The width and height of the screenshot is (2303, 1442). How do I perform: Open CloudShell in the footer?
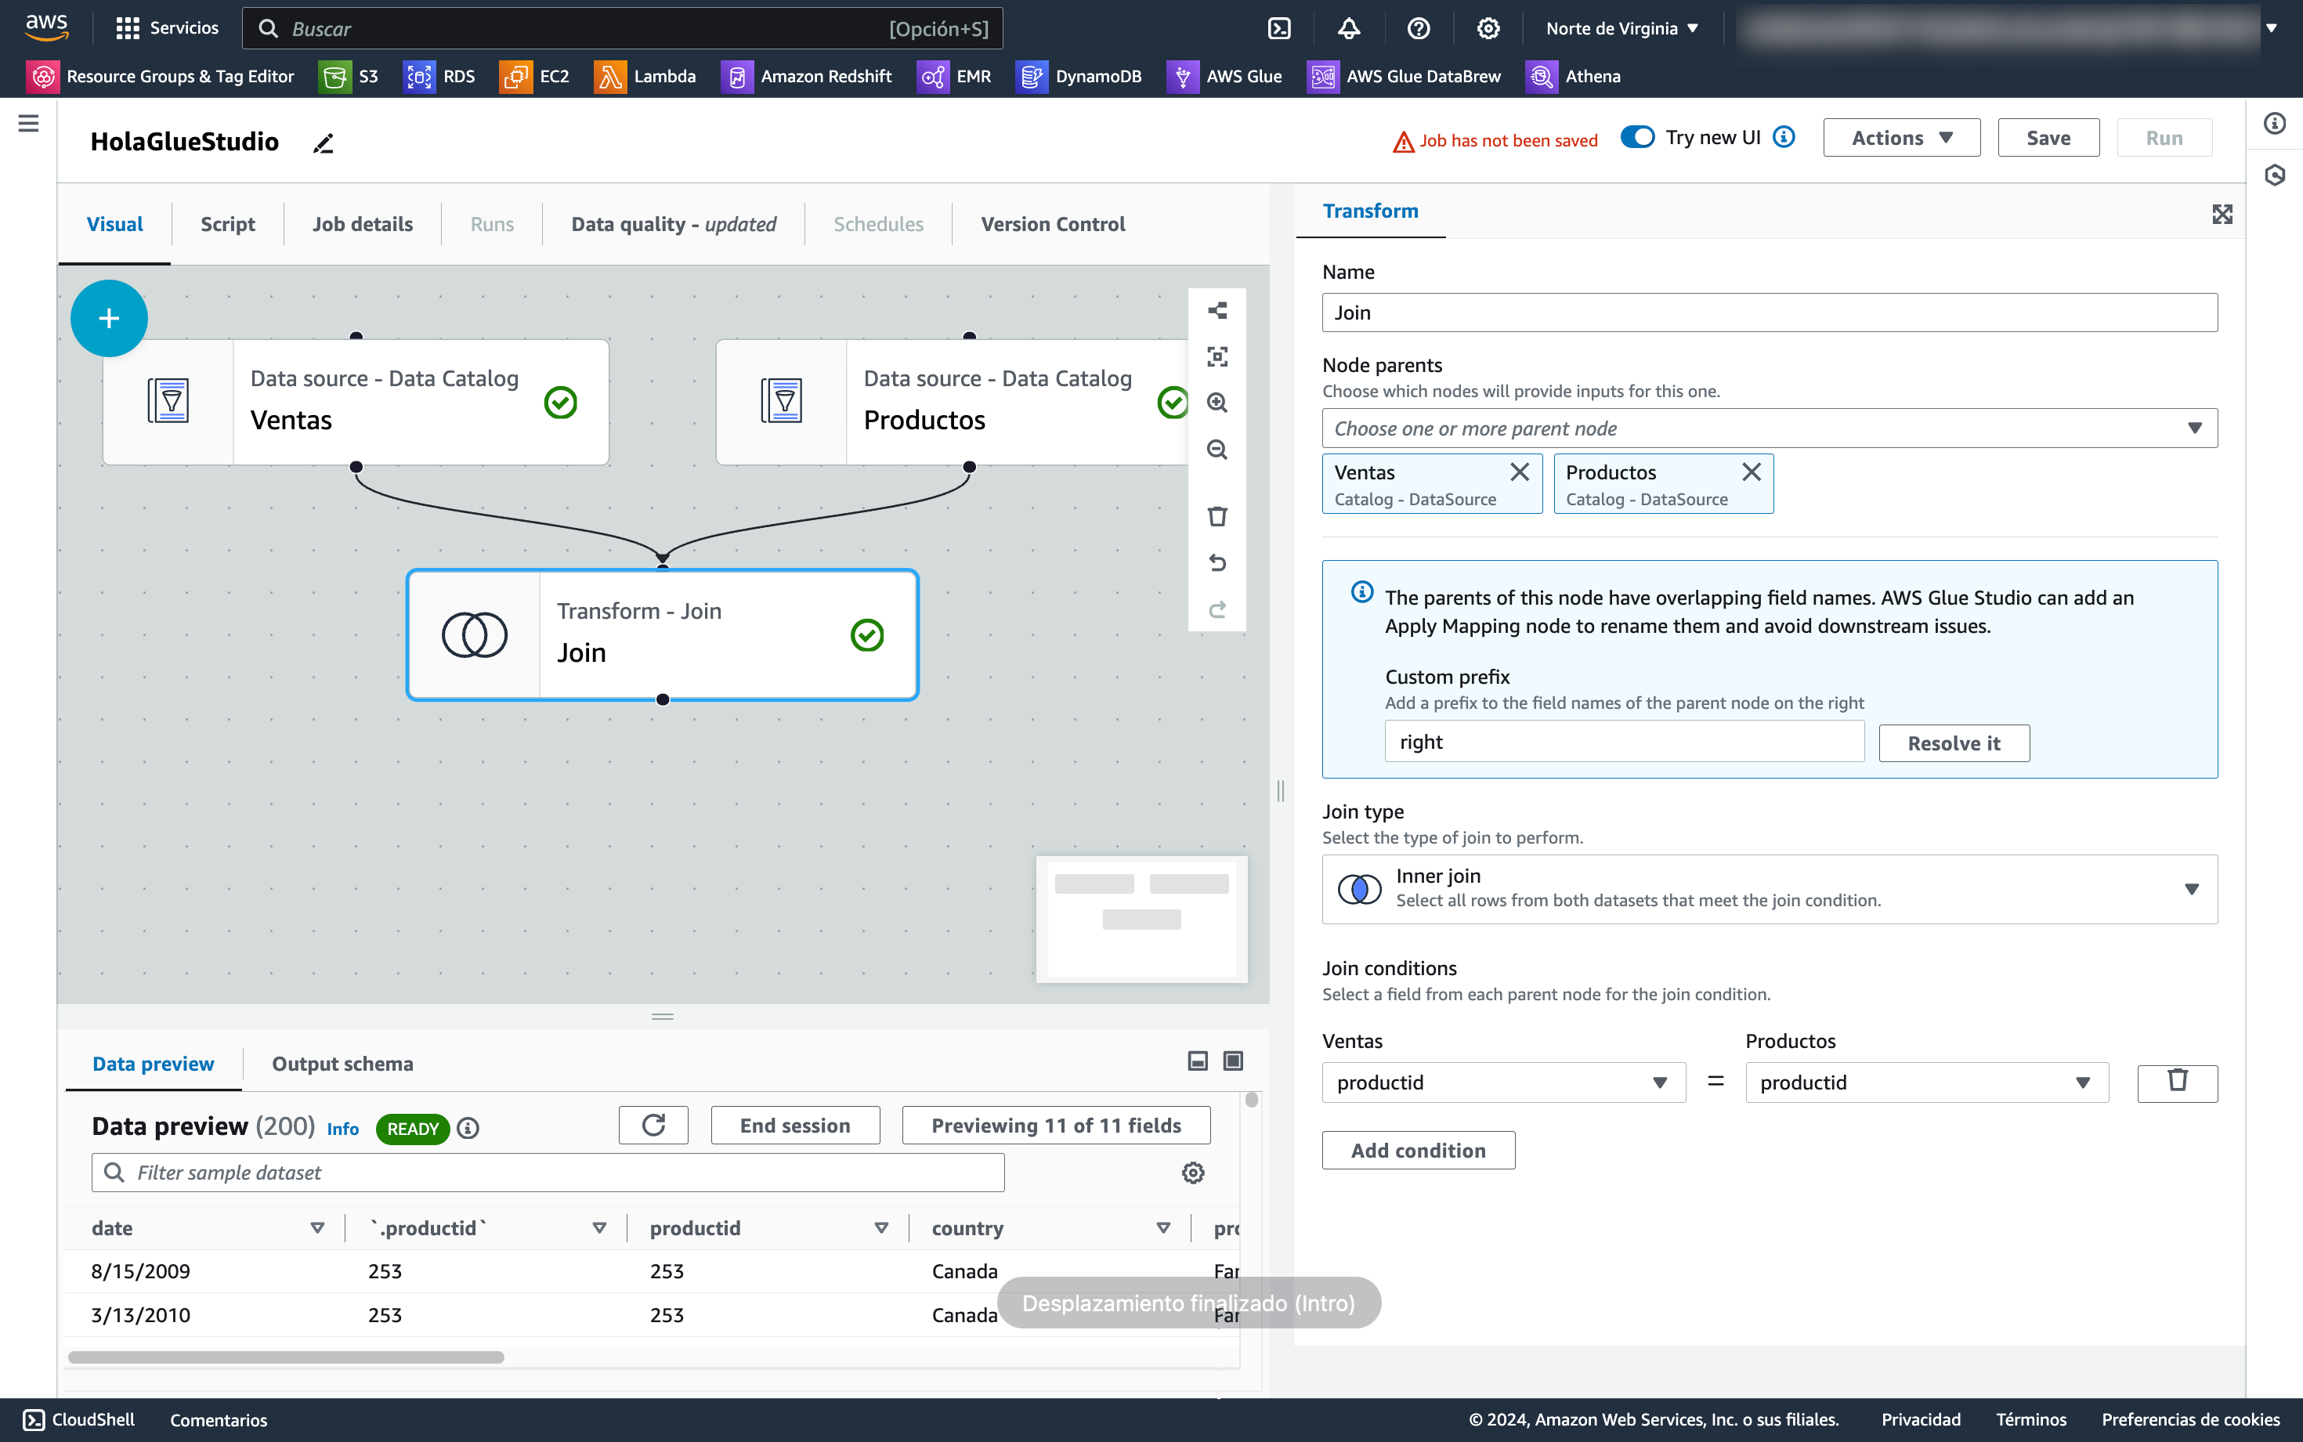pyautogui.click(x=79, y=1420)
